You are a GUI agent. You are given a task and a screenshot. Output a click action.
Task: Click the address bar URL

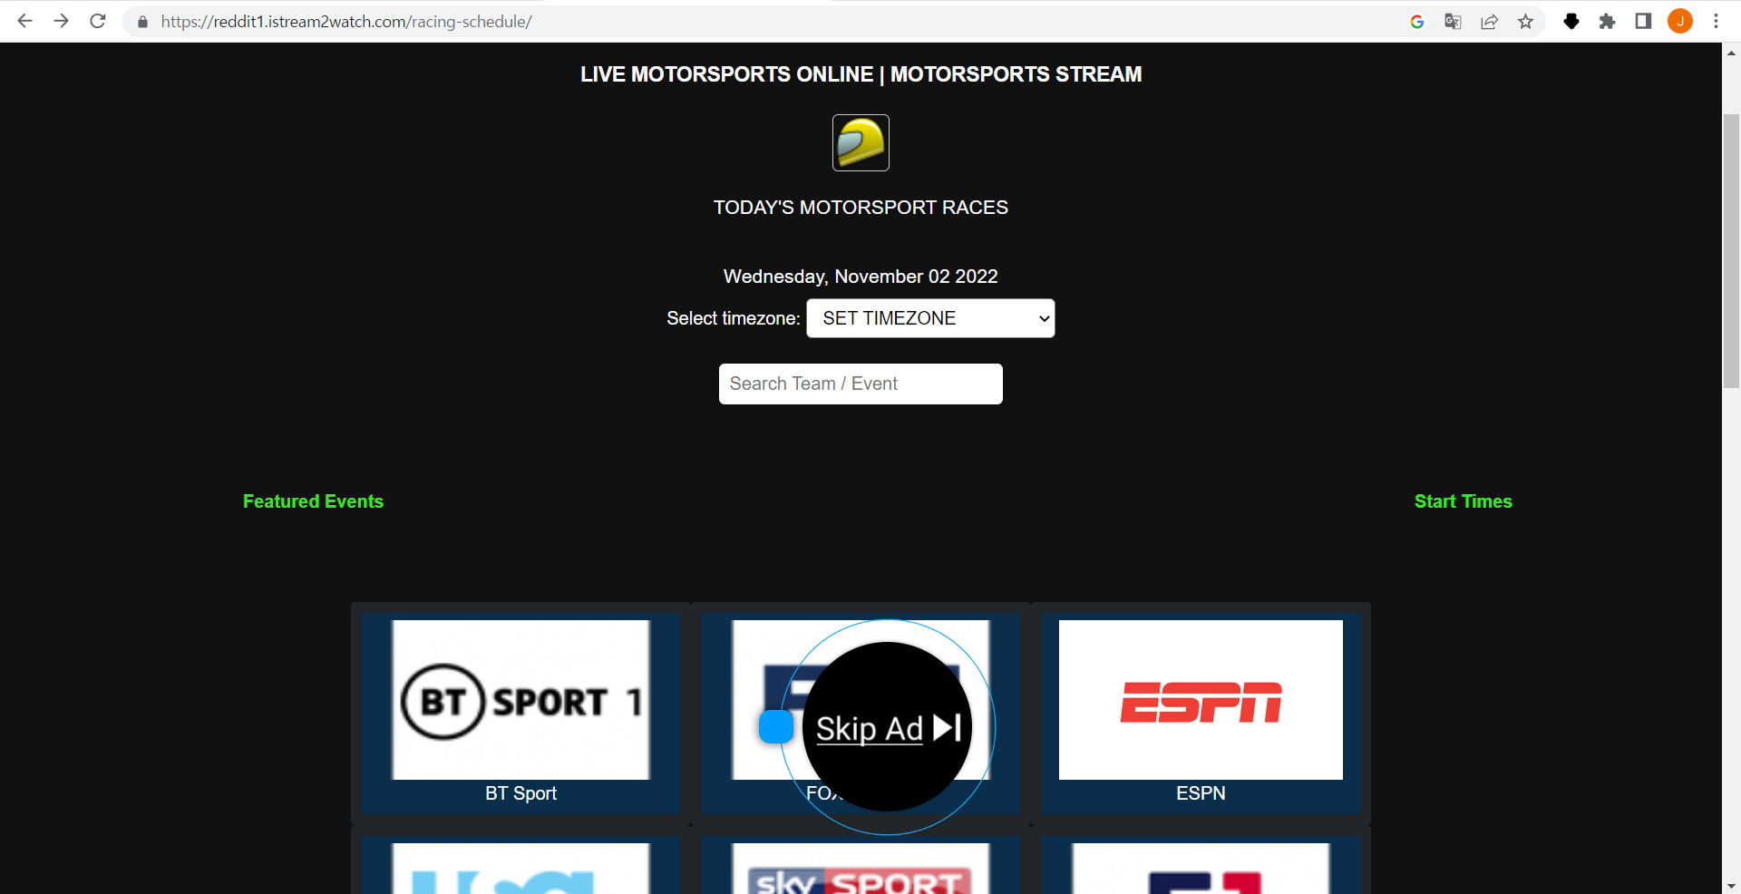pyautogui.click(x=346, y=22)
